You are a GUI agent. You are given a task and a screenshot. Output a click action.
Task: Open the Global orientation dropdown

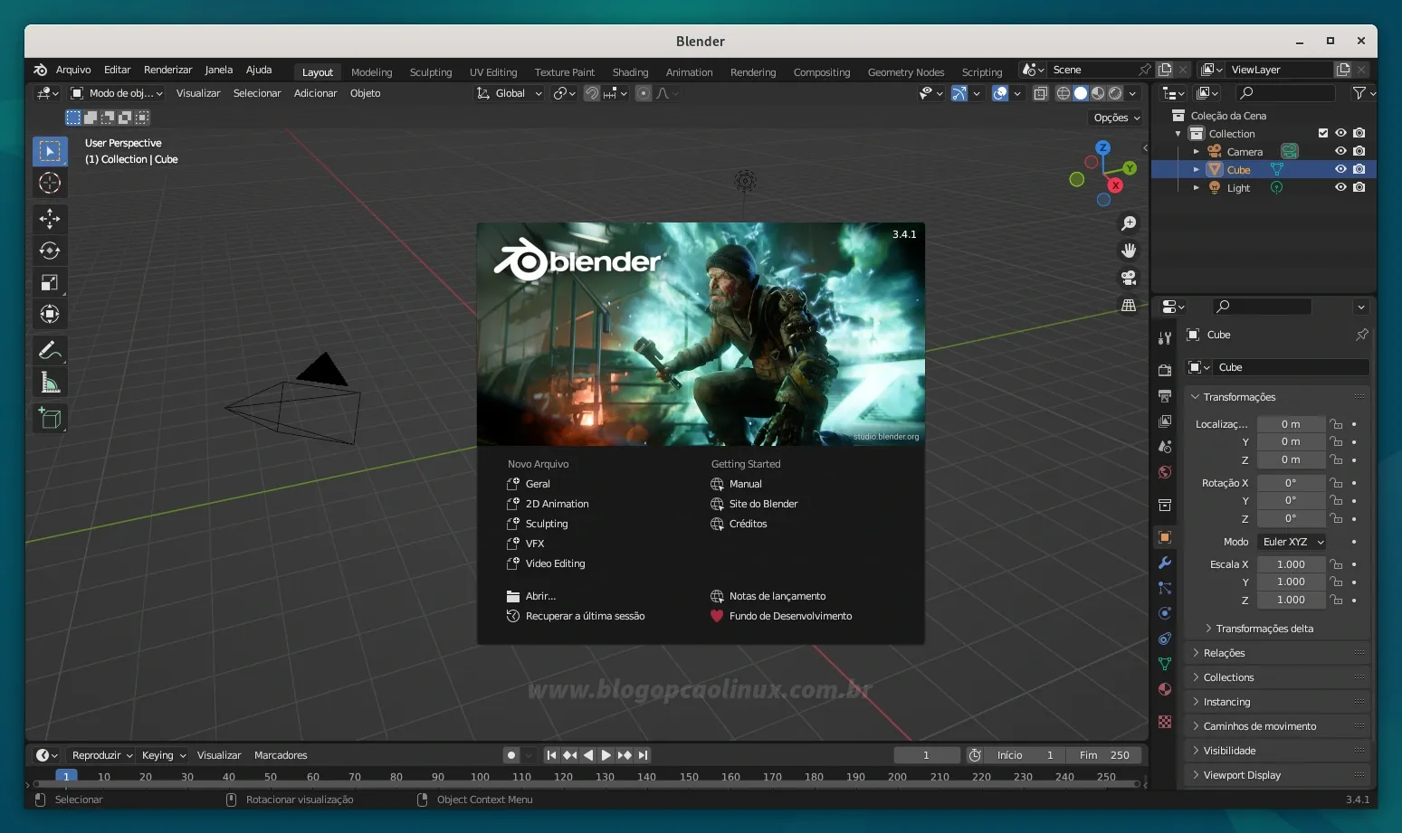tap(510, 93)
